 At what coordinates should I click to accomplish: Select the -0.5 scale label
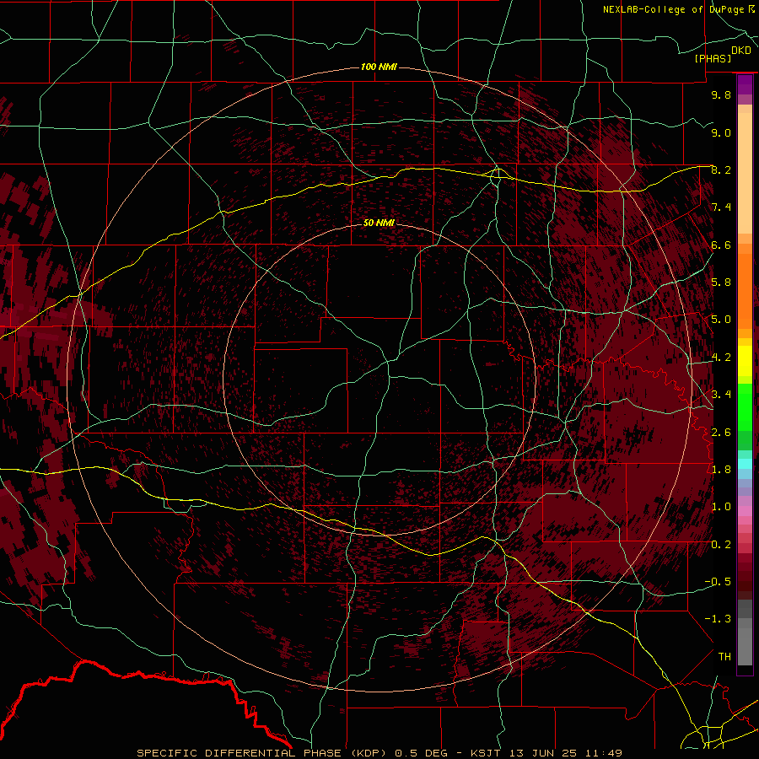(x=718, y=582)
